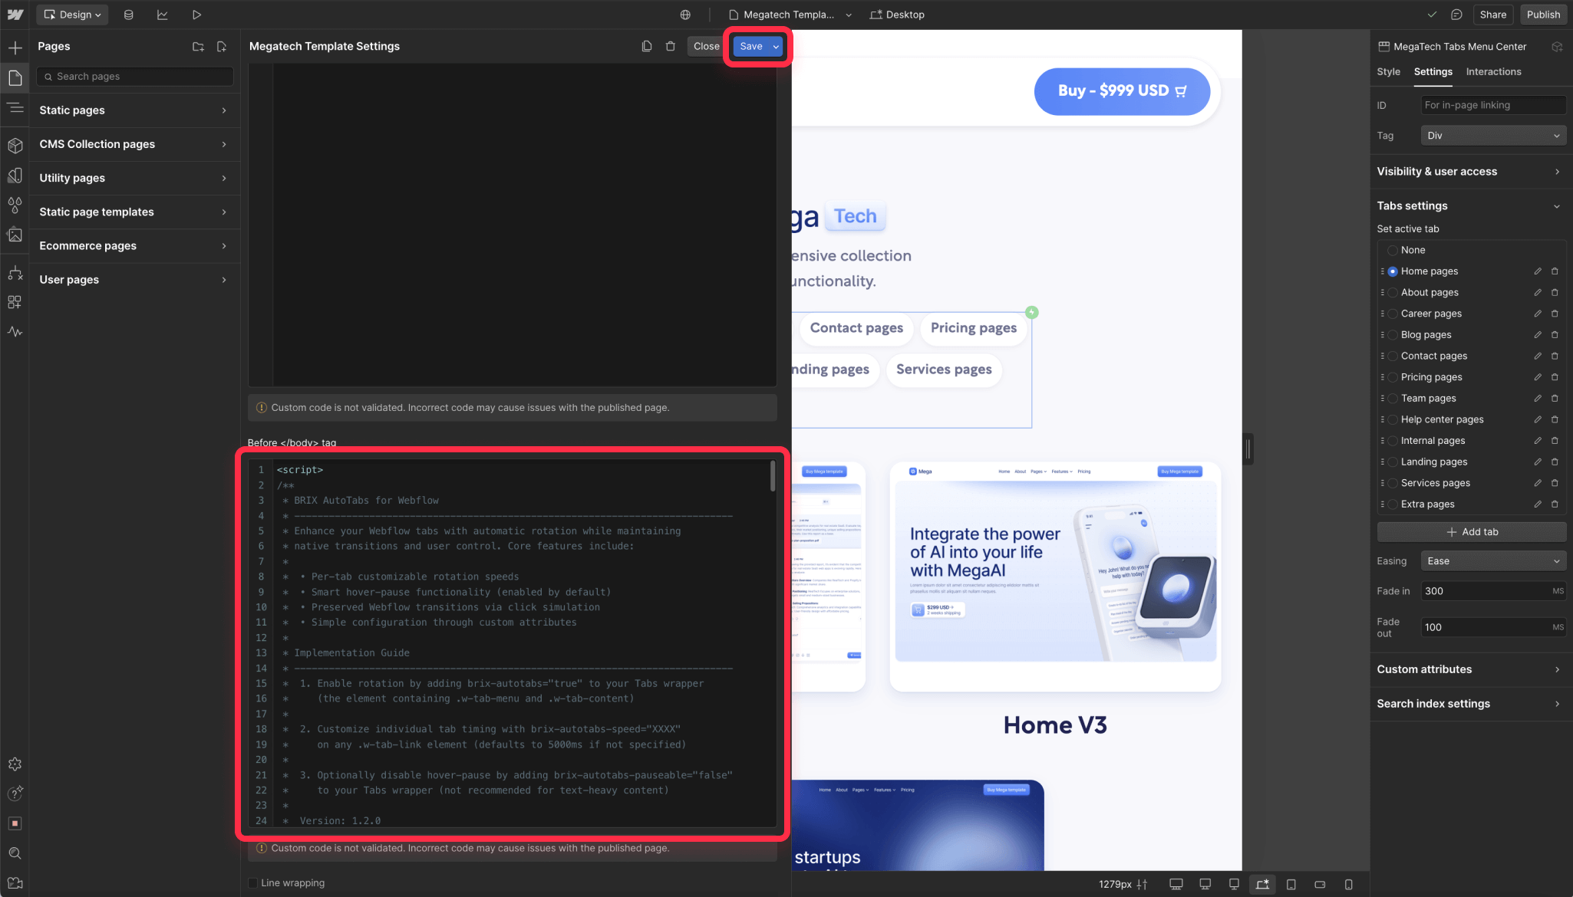Open the Insights chart icon in top bar
The width and height of the screenshot is (1573, 897).
pos(163,15)
